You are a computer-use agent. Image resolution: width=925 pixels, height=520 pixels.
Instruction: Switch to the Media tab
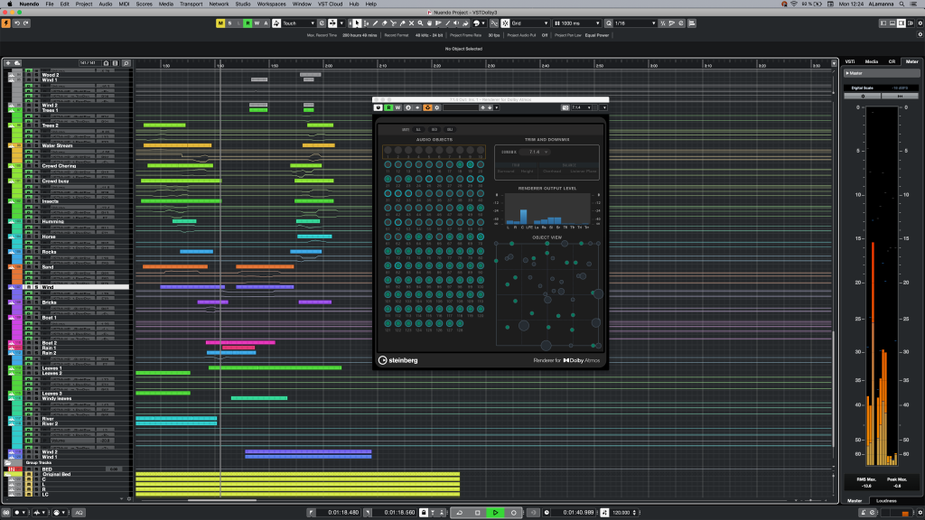[x=872, y=61]
